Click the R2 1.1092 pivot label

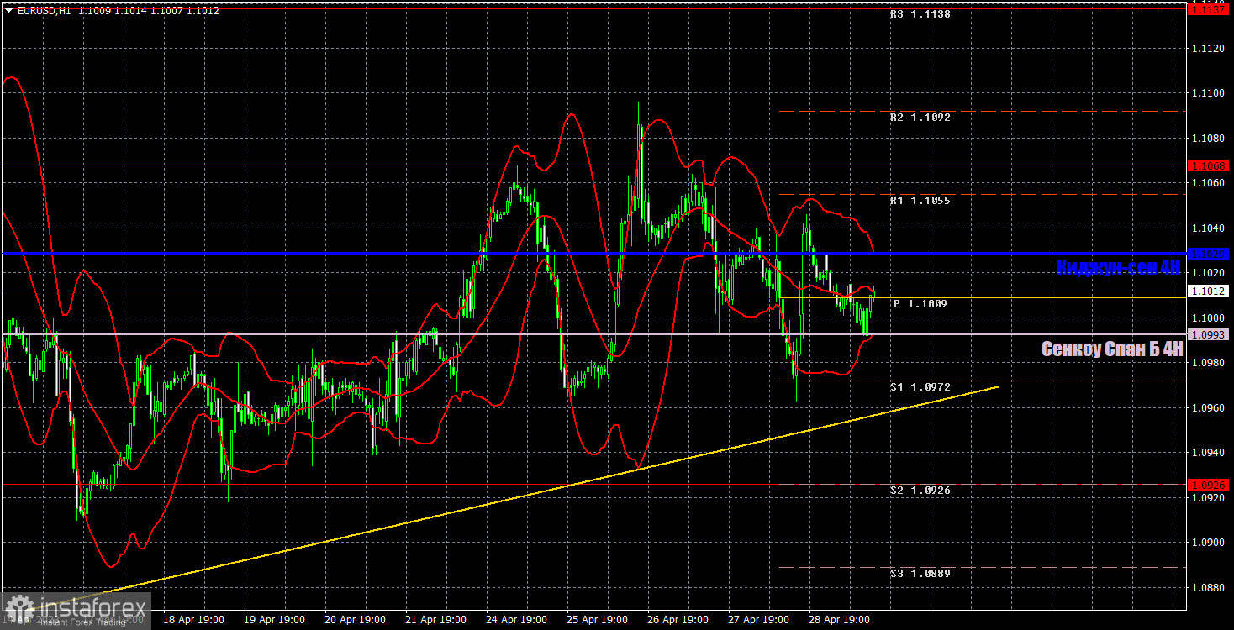(x=920, y=118)
